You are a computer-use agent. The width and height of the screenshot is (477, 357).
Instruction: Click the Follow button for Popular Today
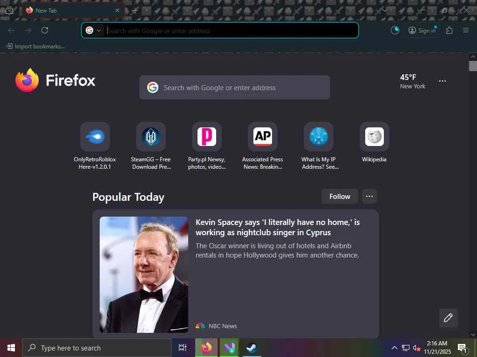[340, 197]
